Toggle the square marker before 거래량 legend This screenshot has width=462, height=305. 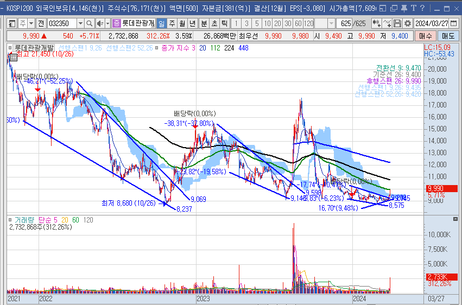[10, 220]
